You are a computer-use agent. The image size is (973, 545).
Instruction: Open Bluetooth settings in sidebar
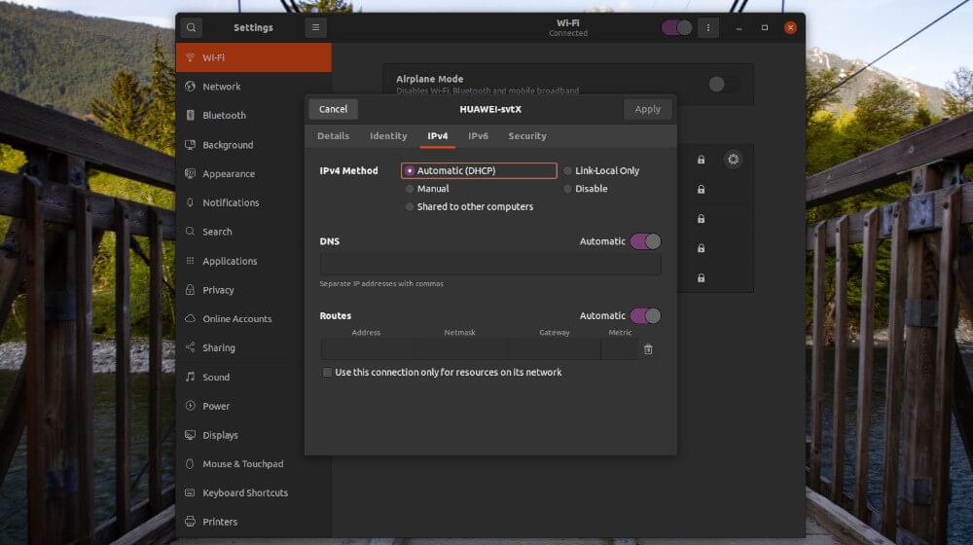pyautogui.click(x=224, y=115)
